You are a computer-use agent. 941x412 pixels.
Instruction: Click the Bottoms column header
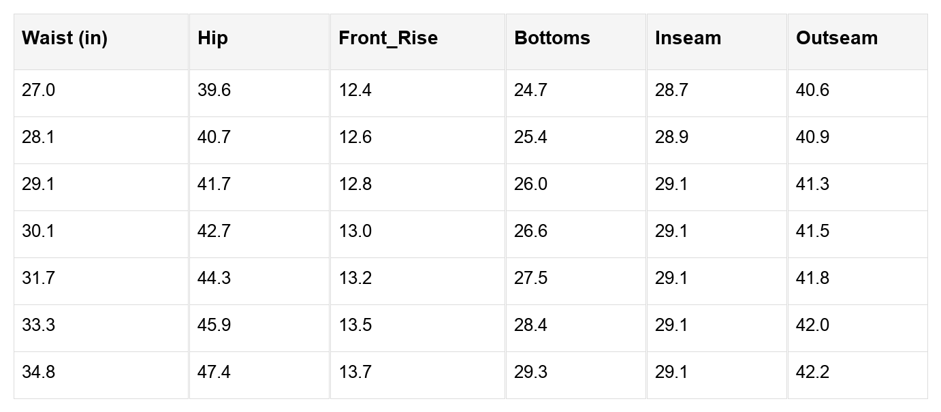pyautogui.click(x=552, y=38)
